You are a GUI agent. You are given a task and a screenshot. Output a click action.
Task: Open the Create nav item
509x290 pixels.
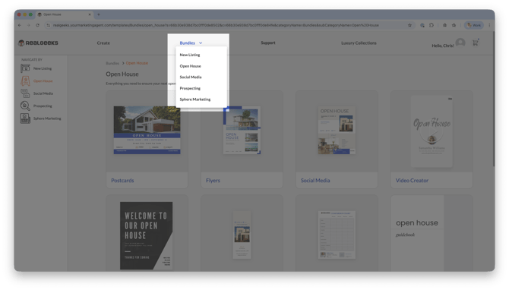103,43
